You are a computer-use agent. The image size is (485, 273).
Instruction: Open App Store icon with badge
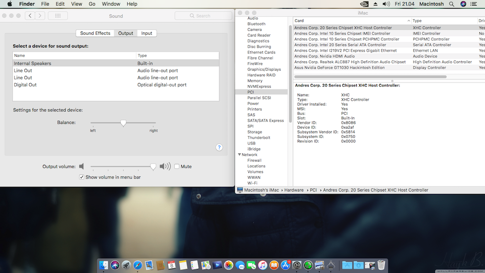pos(285,265)
